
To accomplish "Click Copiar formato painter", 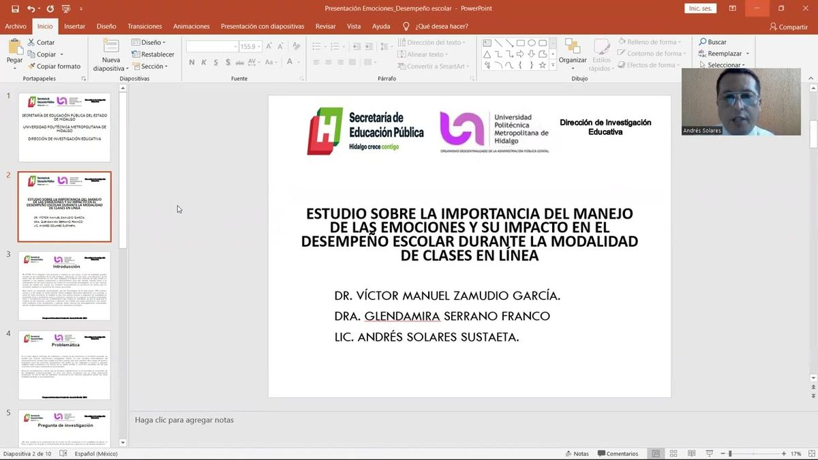I will 55,66.
